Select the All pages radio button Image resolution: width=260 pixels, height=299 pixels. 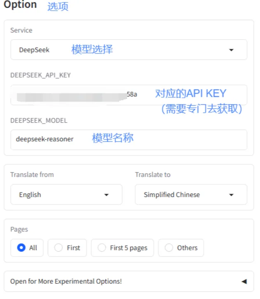pos(21,248)
